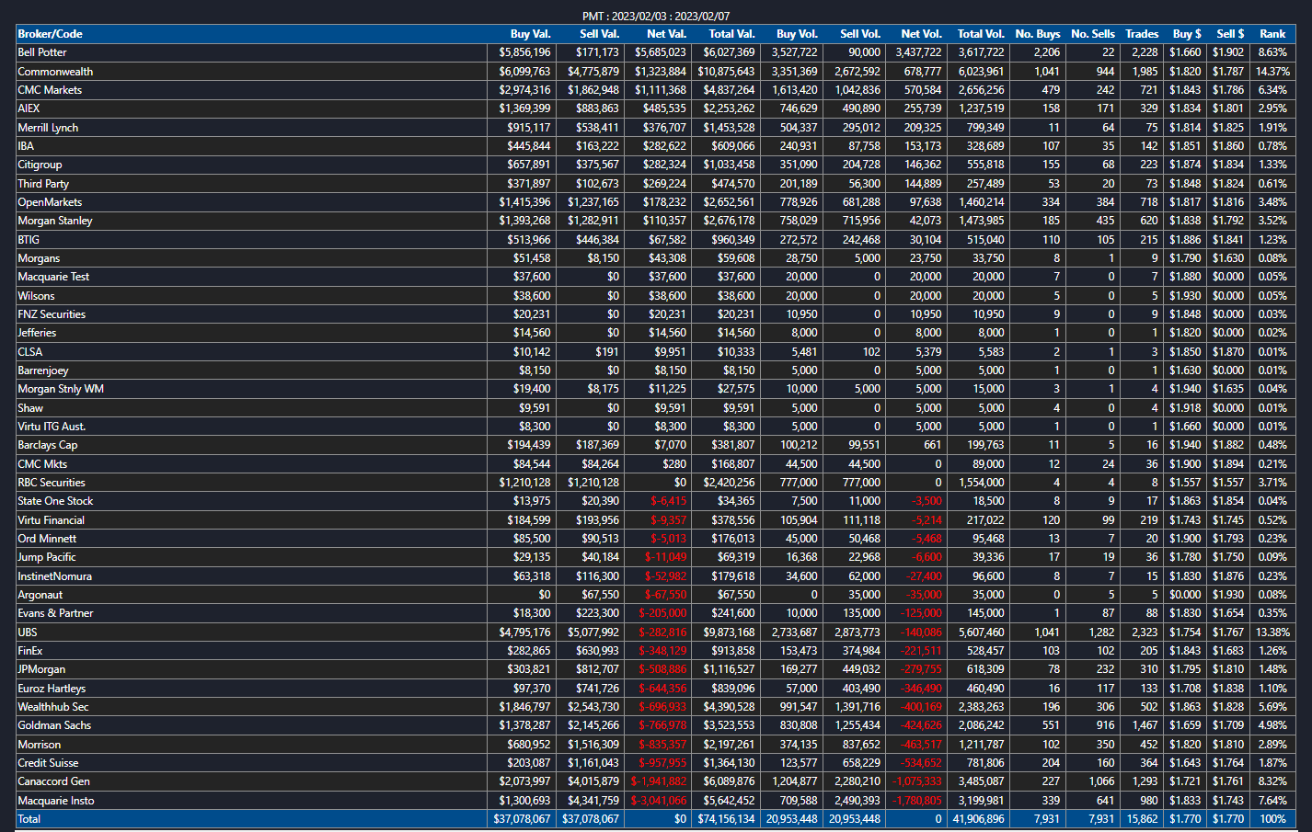The height and width of the screenshot is (832, 1312).
Task: Click Commonwealth's 14.37% rank cell
Action: tap(1273, 72)
